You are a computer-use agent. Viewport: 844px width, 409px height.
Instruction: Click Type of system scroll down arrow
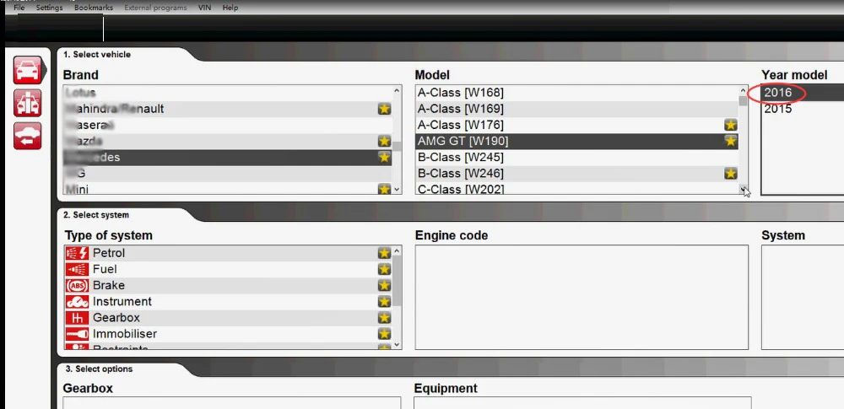pyautogui.click(x=398, y=344)
